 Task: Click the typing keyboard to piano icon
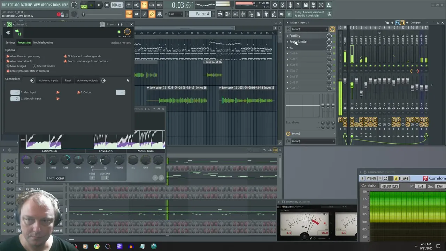129,14
